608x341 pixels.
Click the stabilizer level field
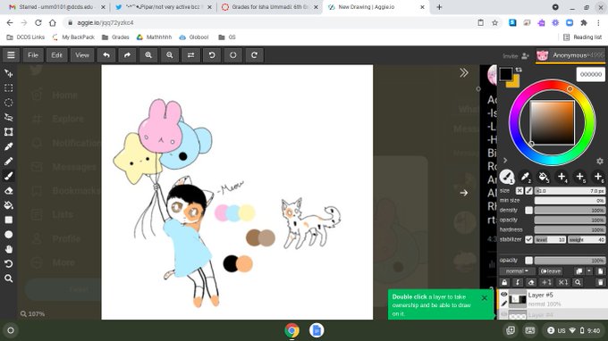[550, 239]
